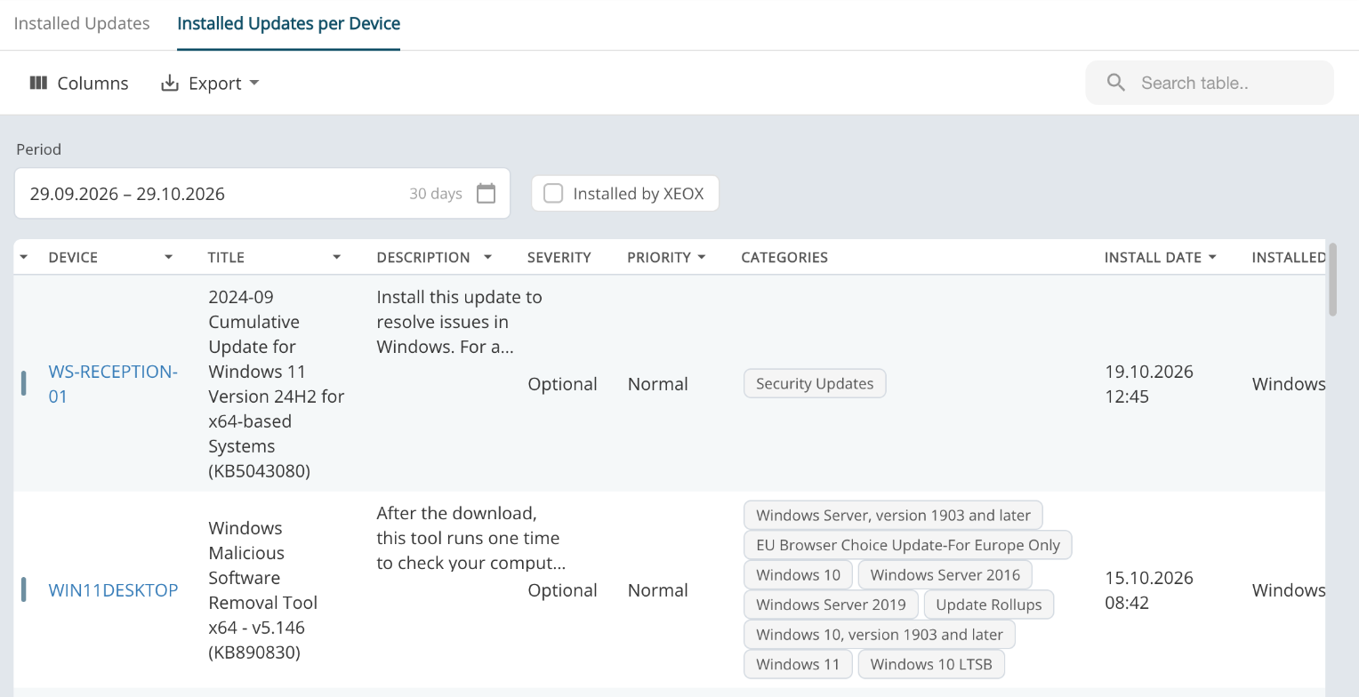Open the Export dropdown menu

pos(210,83)
